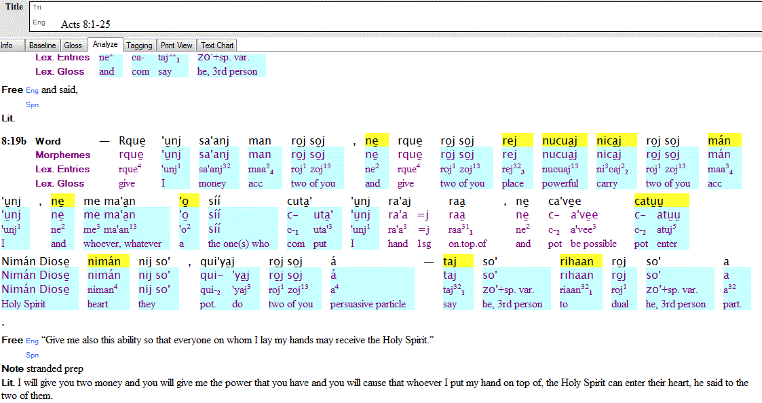Viewport: 762px width, 403px height.
Task: Click the word 'qui'yaj'
Action: [217, 261]
